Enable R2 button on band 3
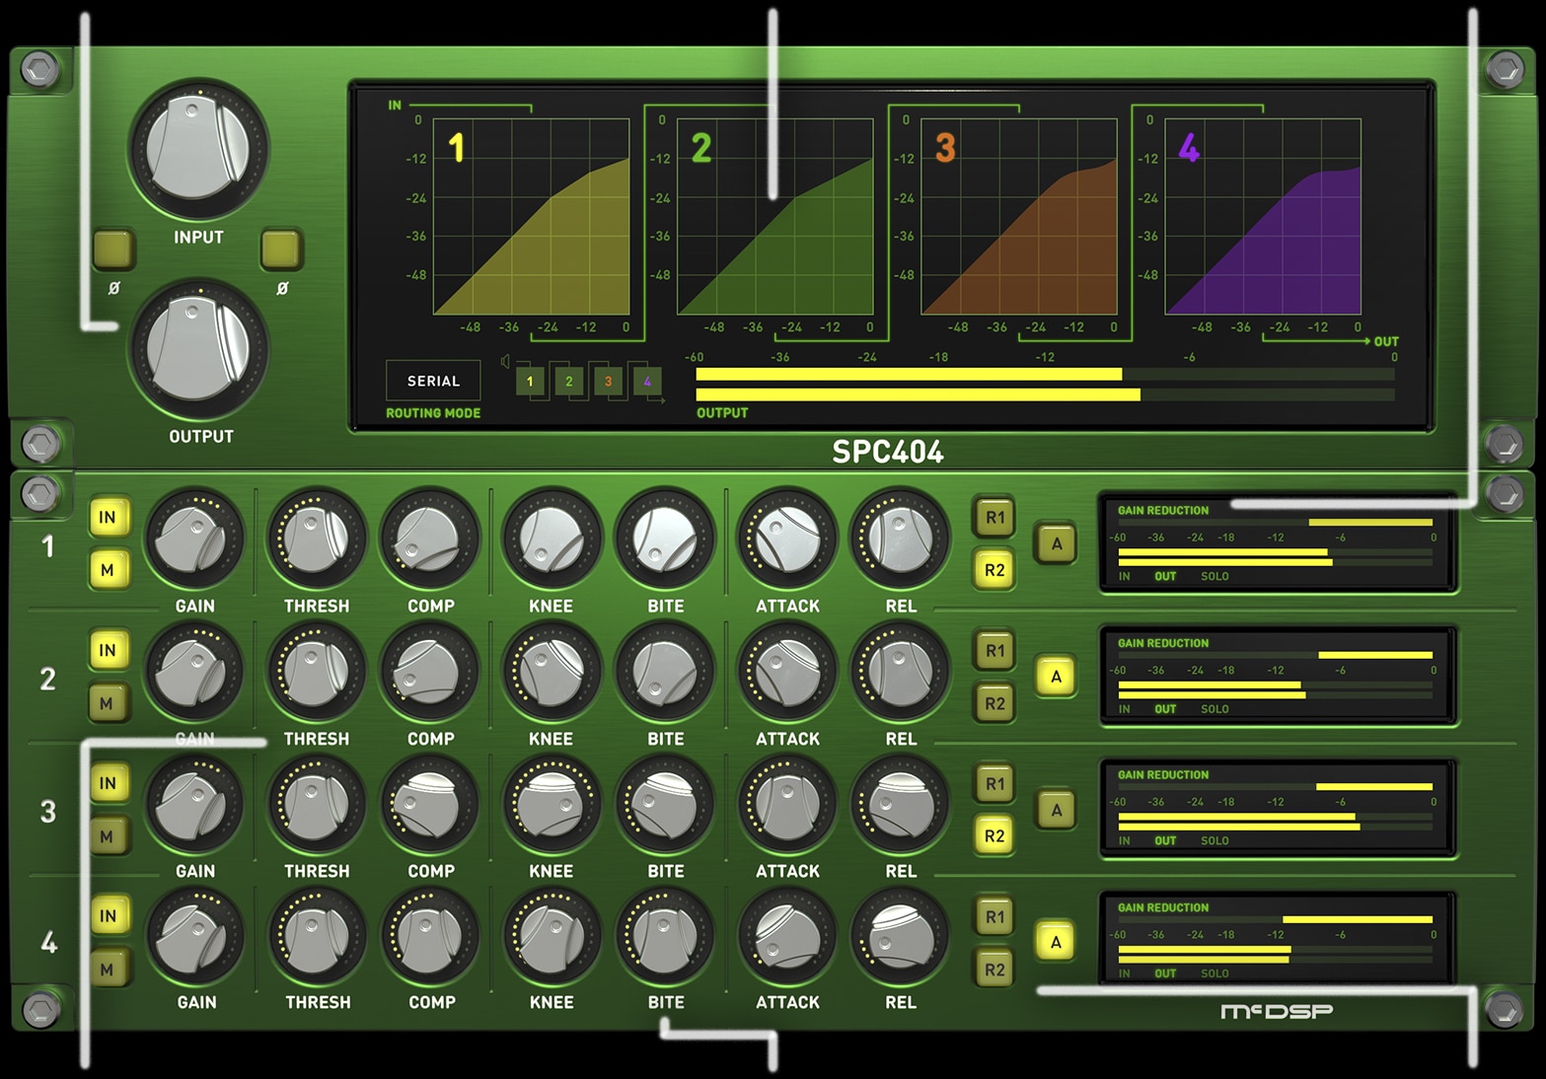The height and width of the screenshot is (1079, 1546). click(x=994, y=836)
